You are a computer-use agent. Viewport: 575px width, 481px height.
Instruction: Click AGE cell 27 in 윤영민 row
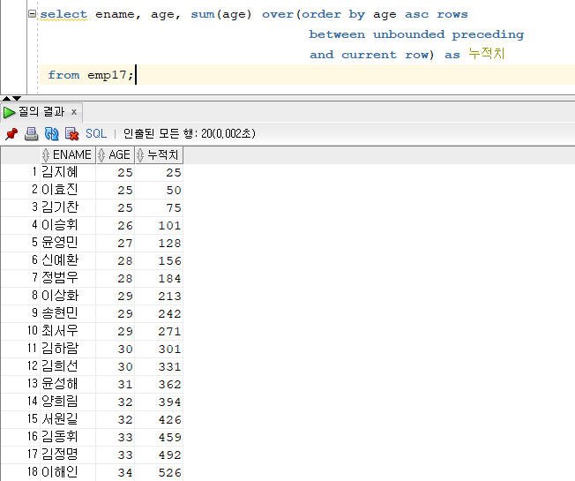pos(116,243)
